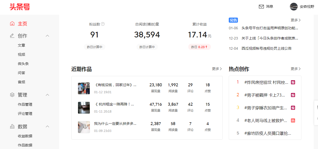Click the 管理 layers icon
318x149 pixels.
[12, 95]
